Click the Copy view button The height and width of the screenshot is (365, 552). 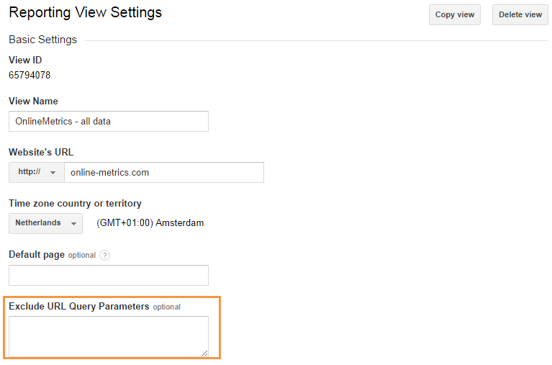coord(454,14)
